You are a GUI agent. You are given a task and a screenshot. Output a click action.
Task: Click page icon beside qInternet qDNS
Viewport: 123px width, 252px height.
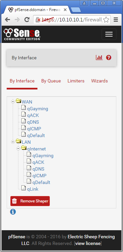29,168
